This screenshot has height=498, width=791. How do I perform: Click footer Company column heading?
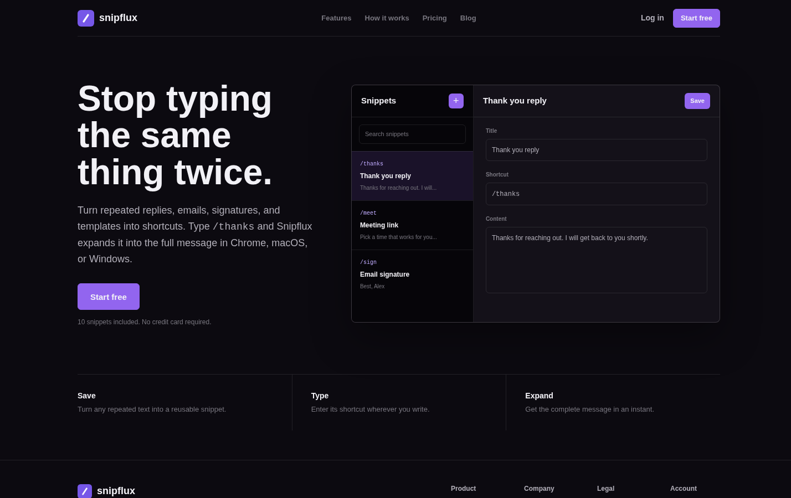[x=539, y=489]
